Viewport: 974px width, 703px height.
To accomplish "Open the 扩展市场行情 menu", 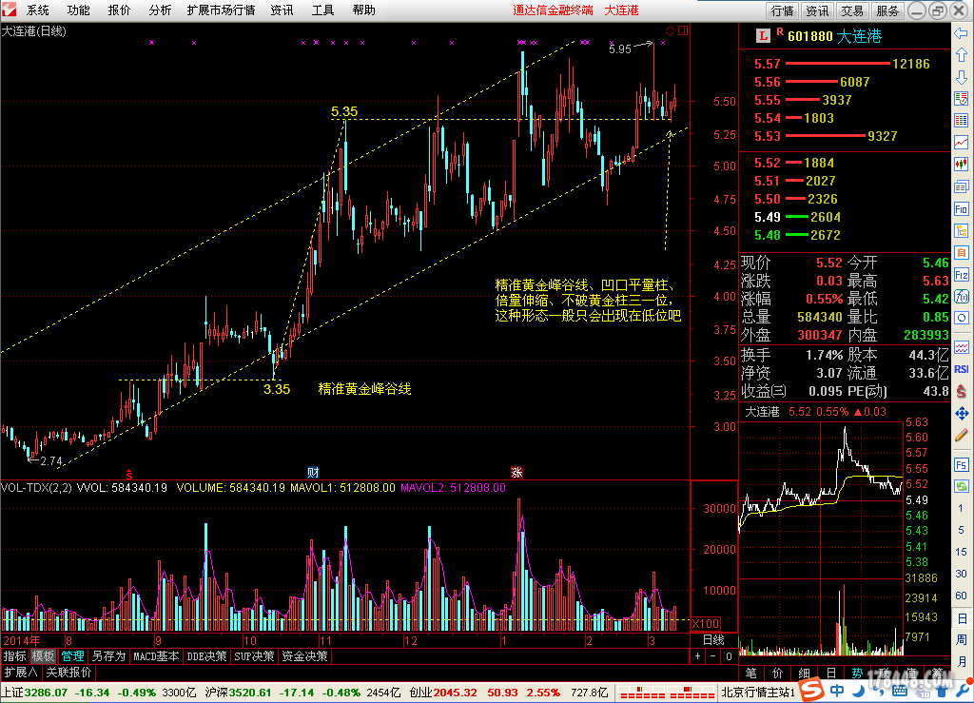I will point(221,10).
